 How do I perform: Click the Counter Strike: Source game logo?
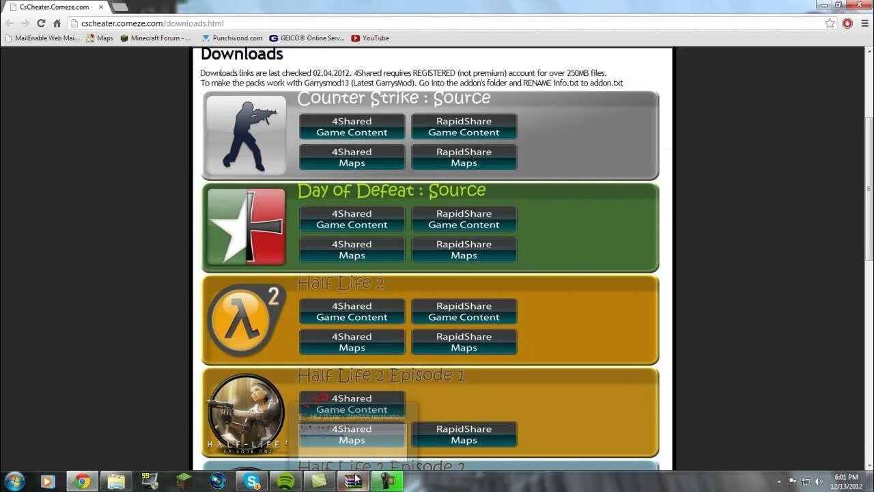coord(246,135)
